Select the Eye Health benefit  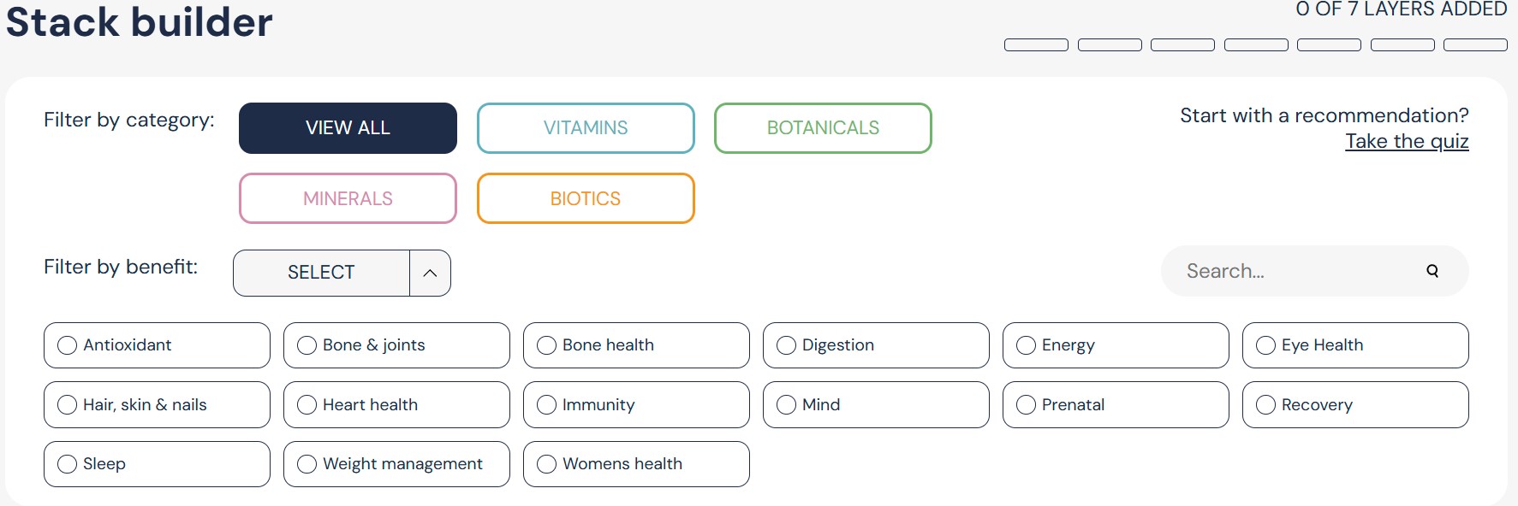tap(1355, 345)
